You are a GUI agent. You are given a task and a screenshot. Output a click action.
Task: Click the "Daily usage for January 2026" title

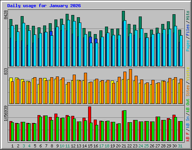tap(44, 6)
